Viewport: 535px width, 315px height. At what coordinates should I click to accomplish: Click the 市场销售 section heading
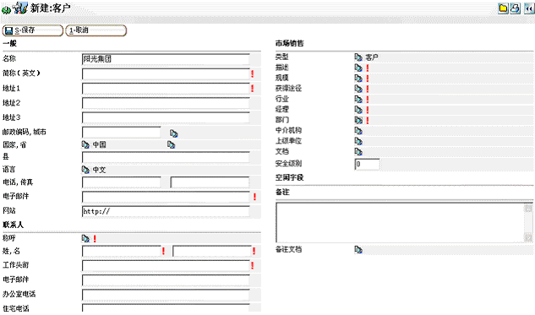[x=289, y=43]
